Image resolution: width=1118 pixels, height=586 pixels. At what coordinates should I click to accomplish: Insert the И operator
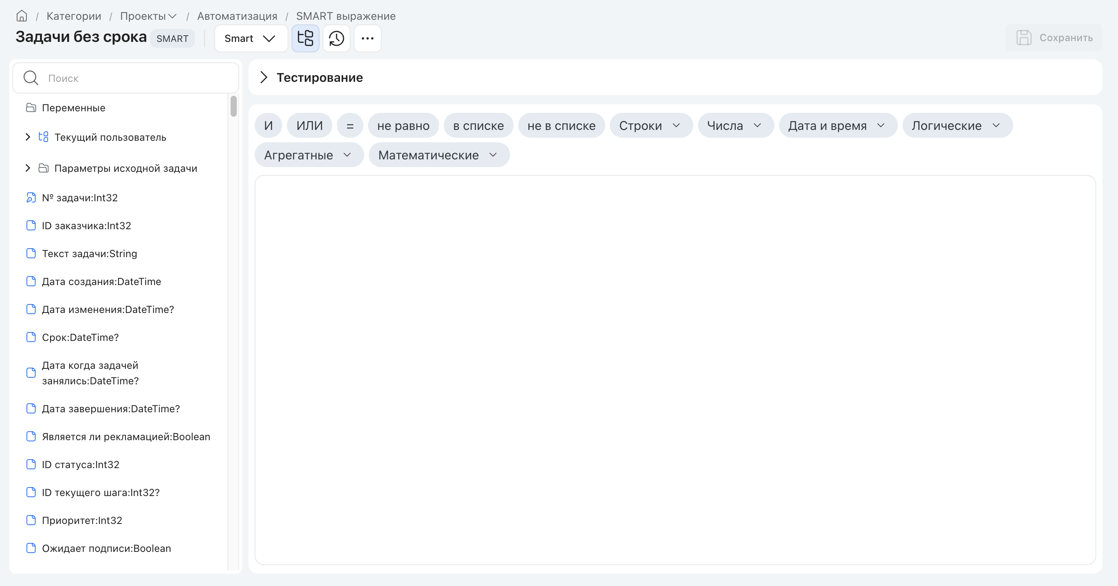[268, 125]
